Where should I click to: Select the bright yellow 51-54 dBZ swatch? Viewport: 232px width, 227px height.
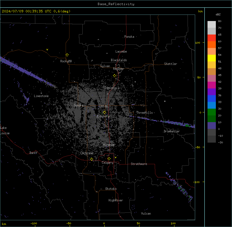(x=212, y=58)
